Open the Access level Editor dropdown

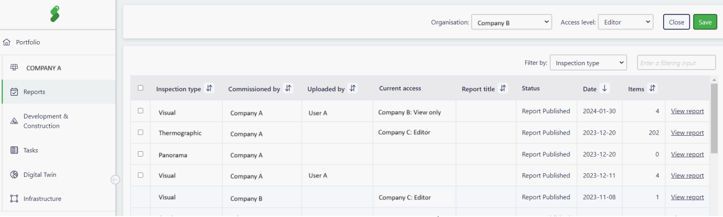point(626,22)
